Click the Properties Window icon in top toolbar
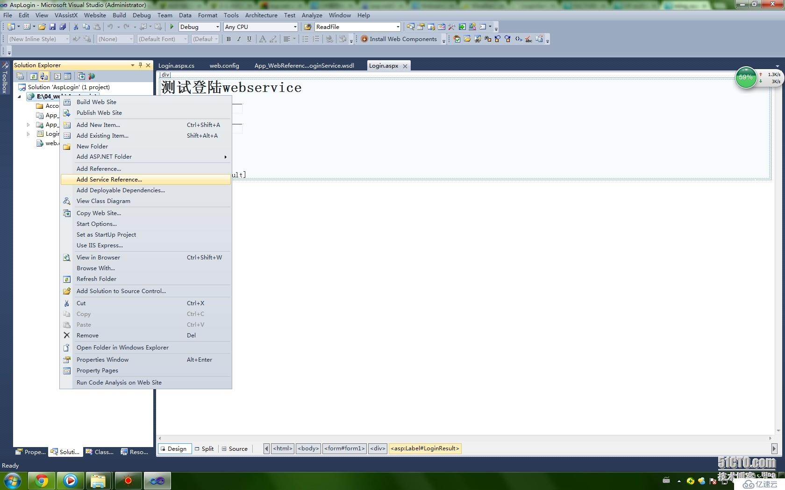The image size is (785, 490). 421,27
